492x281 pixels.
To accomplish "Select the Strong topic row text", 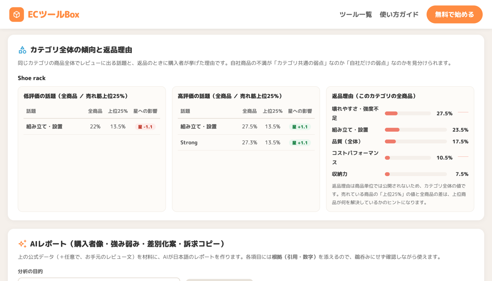I will point(189,142).
